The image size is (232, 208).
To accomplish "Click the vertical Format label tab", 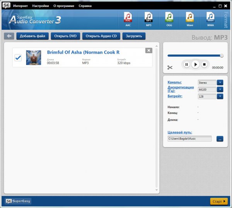I will [225, 20].
